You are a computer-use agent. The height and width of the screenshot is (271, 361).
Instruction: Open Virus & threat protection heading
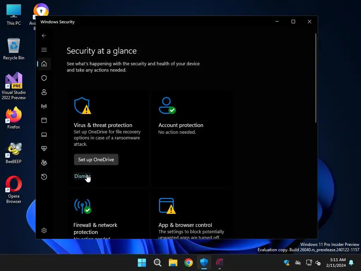[x=103, y=125]
